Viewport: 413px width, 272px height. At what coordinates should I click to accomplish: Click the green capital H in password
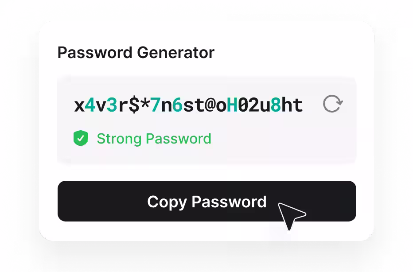point(232,105)
